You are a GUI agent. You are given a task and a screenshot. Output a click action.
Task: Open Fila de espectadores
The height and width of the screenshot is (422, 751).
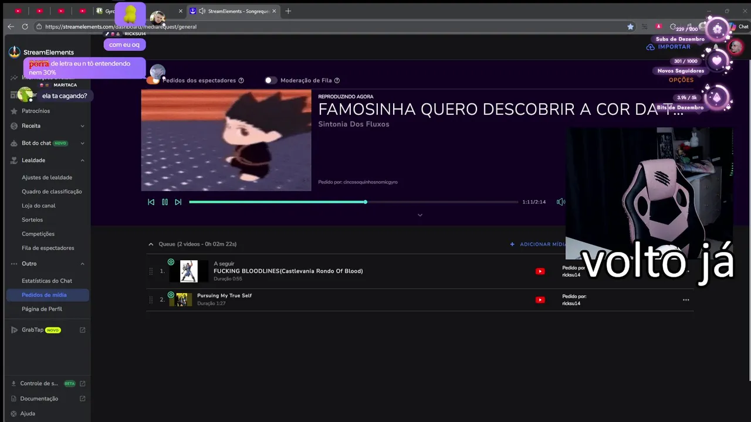(x=48, y=248)
